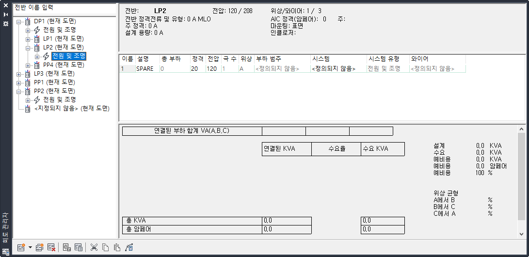Click the 부하 범주 column header

coord(282,59)
